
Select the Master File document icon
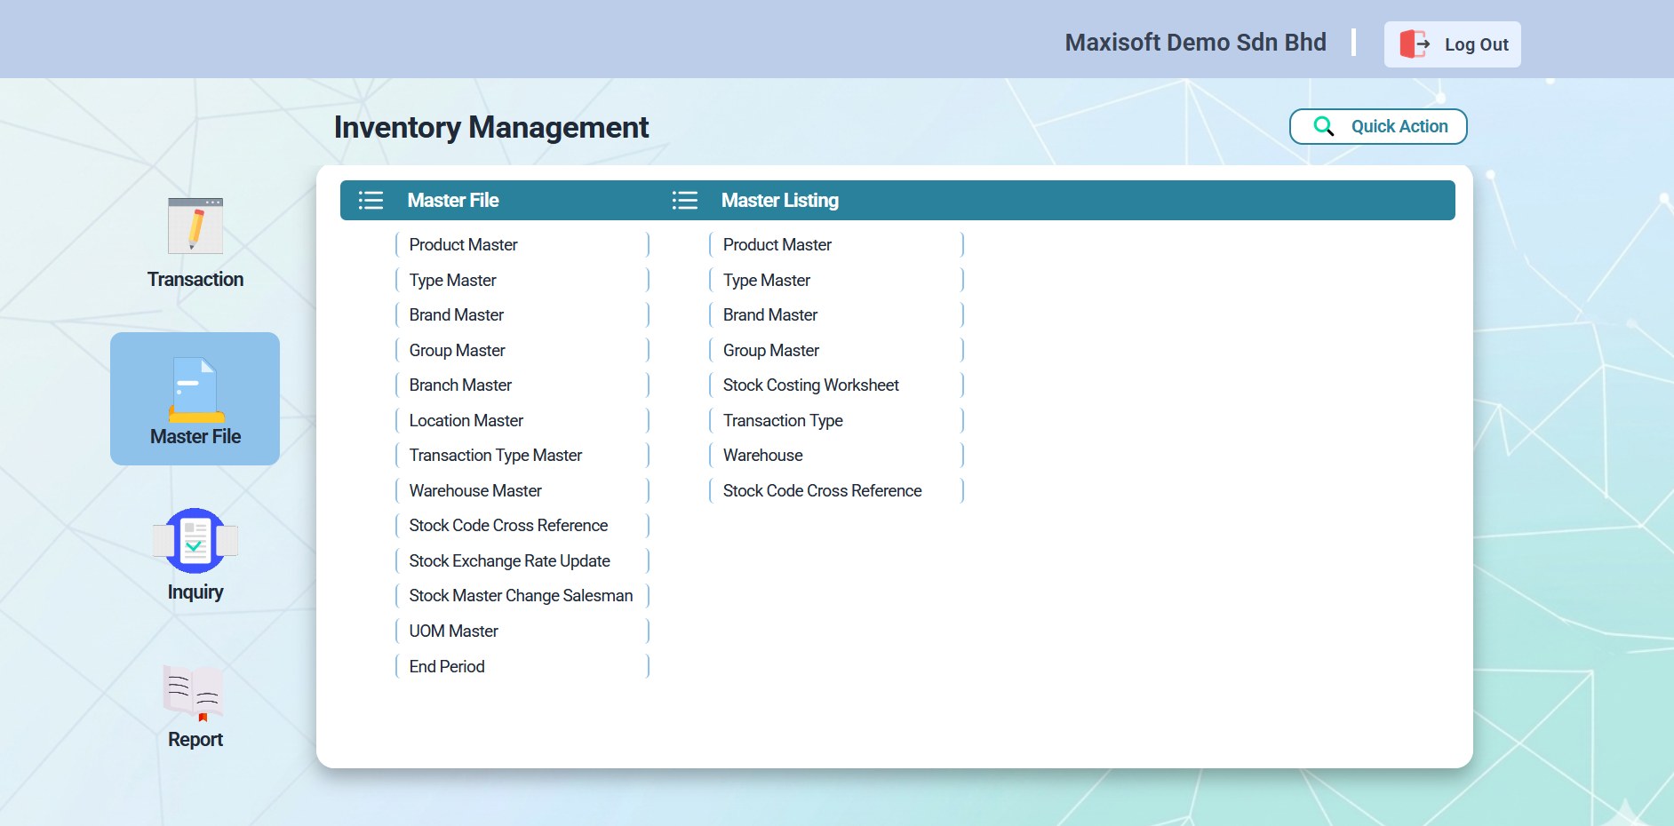[x=195, y=390]
